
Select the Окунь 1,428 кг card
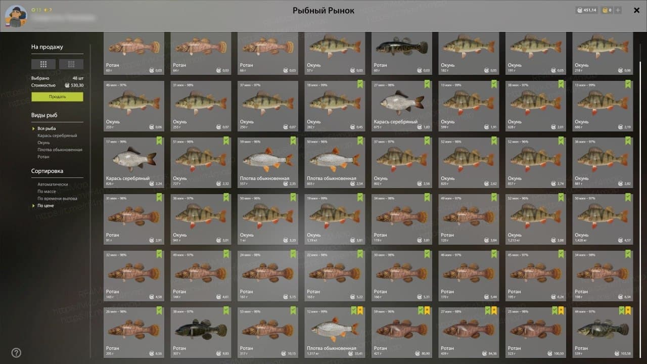pos(603,219)
